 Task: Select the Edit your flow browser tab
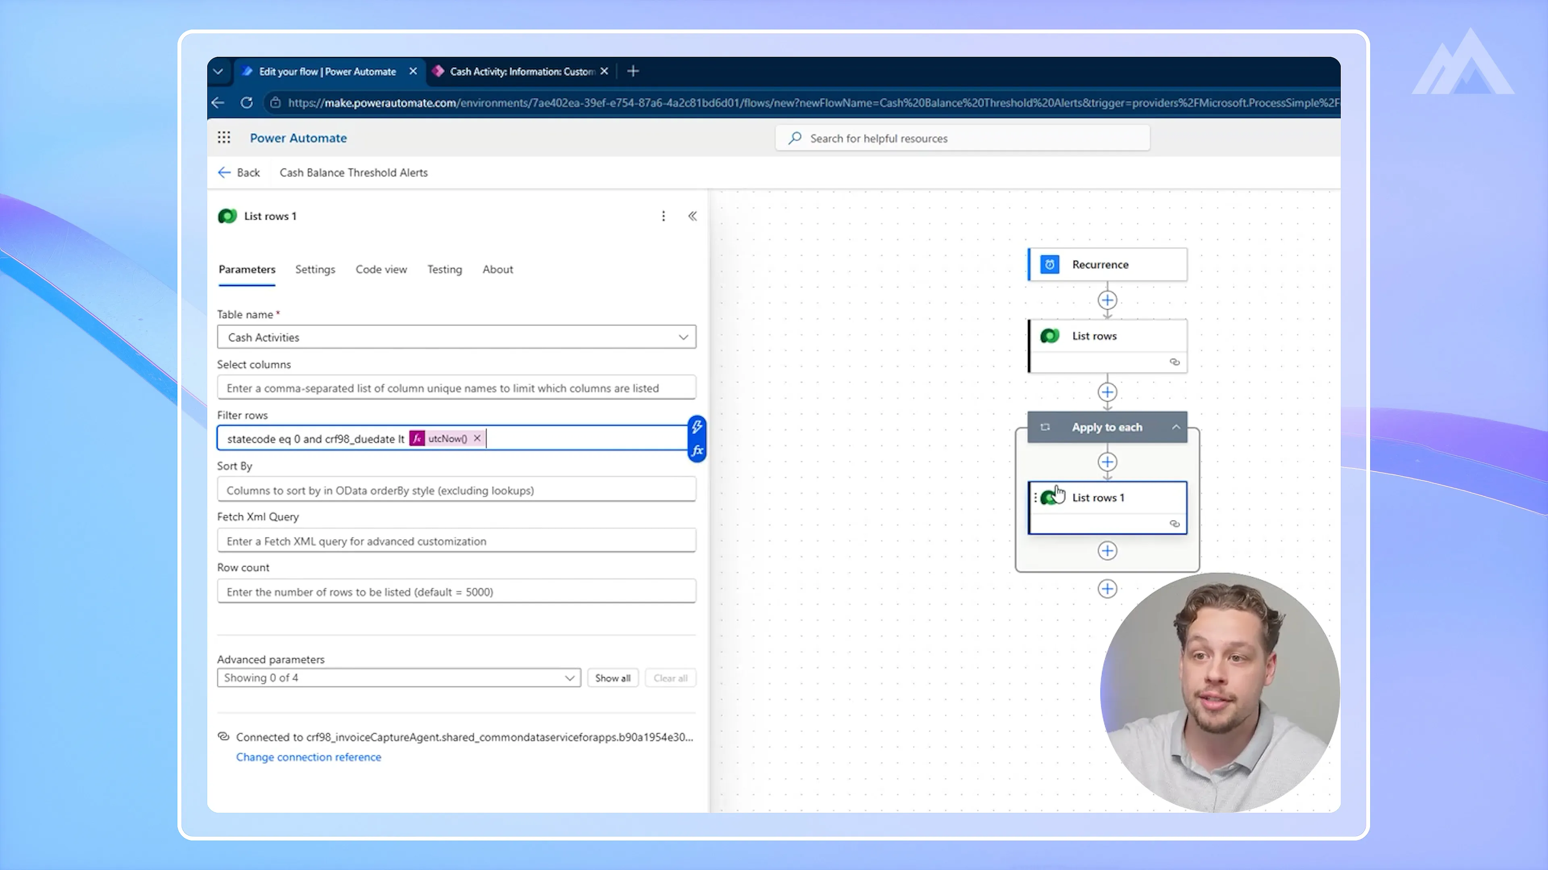click(x=327, y=71)
